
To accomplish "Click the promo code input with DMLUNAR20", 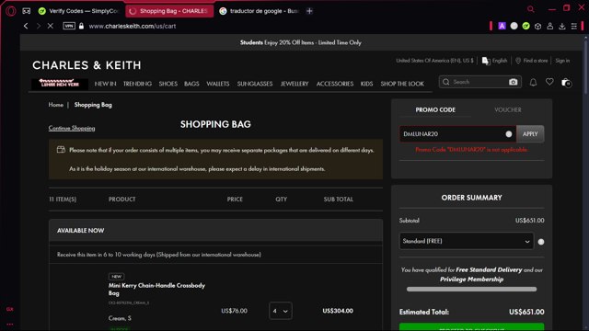I will click(457, 134).
